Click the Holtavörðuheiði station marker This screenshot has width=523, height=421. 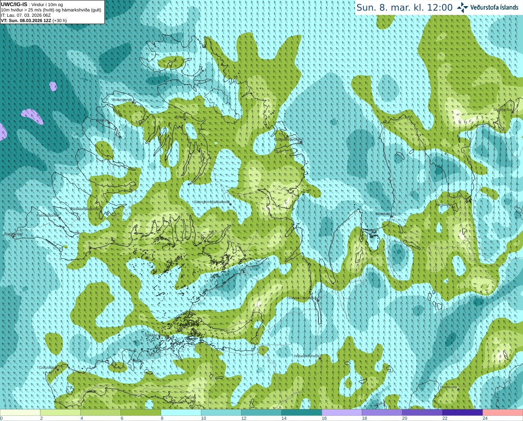pos(320,358)
